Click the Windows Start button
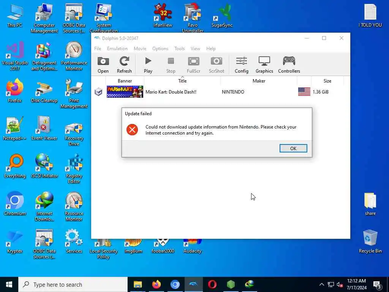This screenshot has width=389, height=292. (9, 284)
